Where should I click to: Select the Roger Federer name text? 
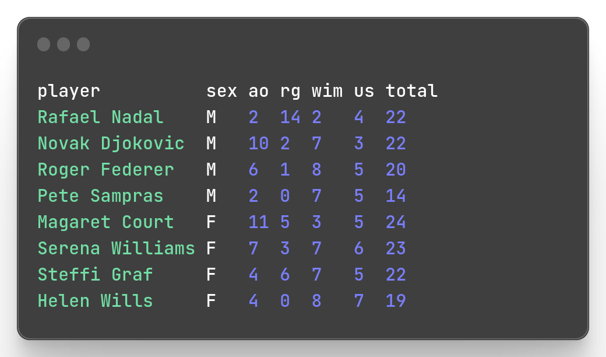[105, 170]
